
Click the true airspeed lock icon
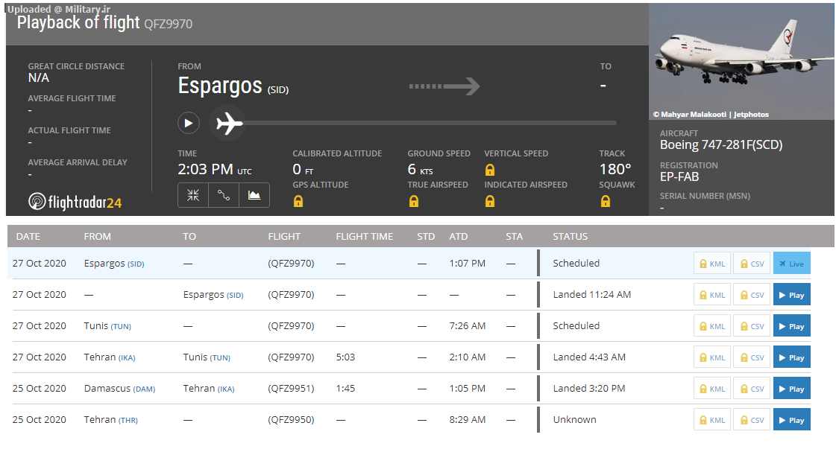413,201
